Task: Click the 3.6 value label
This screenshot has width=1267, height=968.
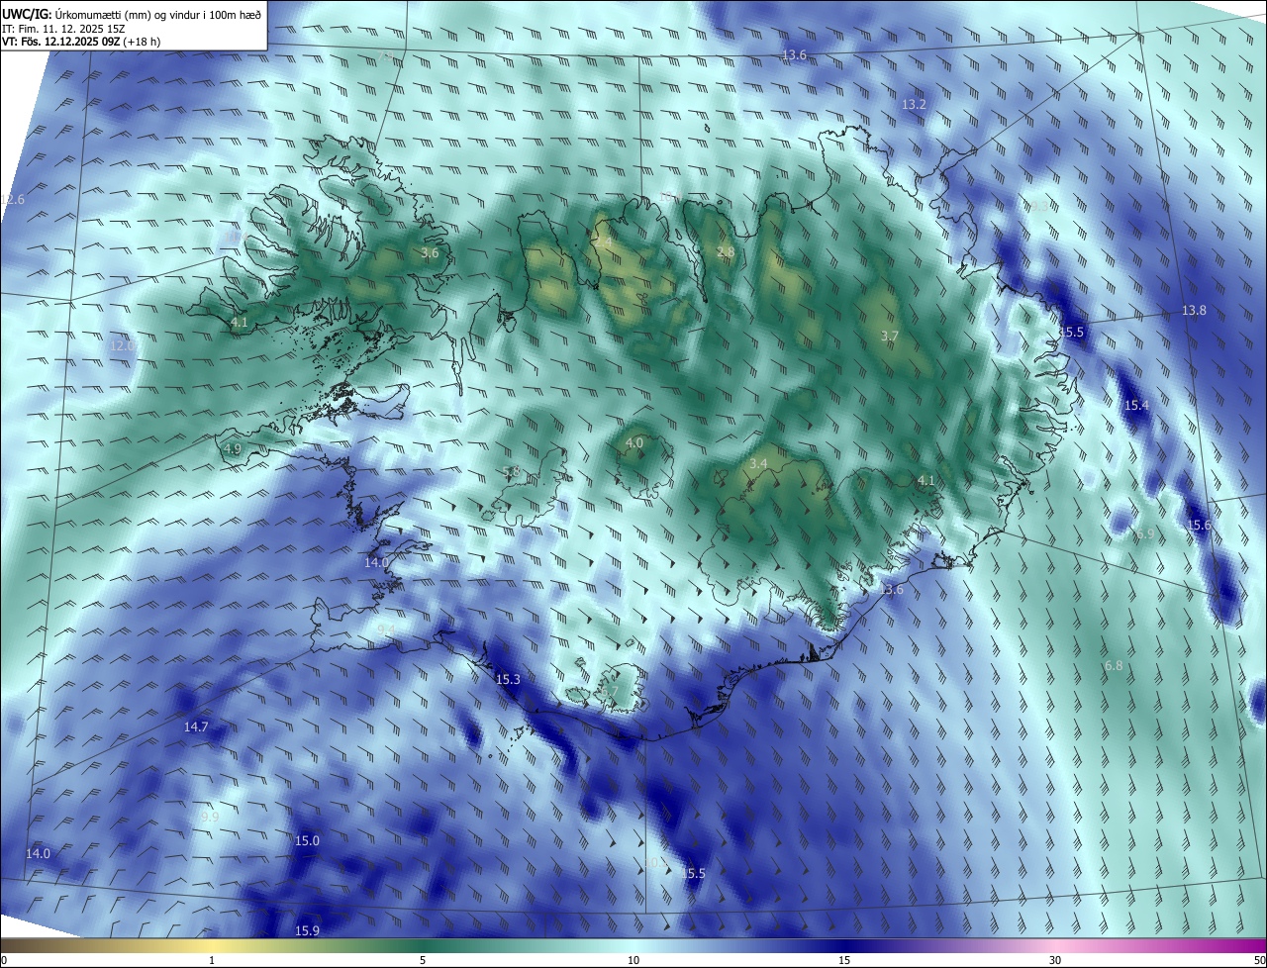Action: click(x=430, y=253)
